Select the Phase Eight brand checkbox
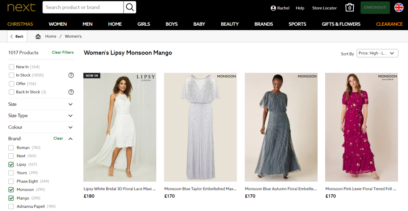The width and height of the screenshot is (408, 211). point(11,181)
